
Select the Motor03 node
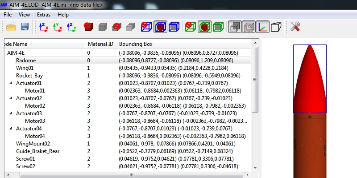click(35, 121)
